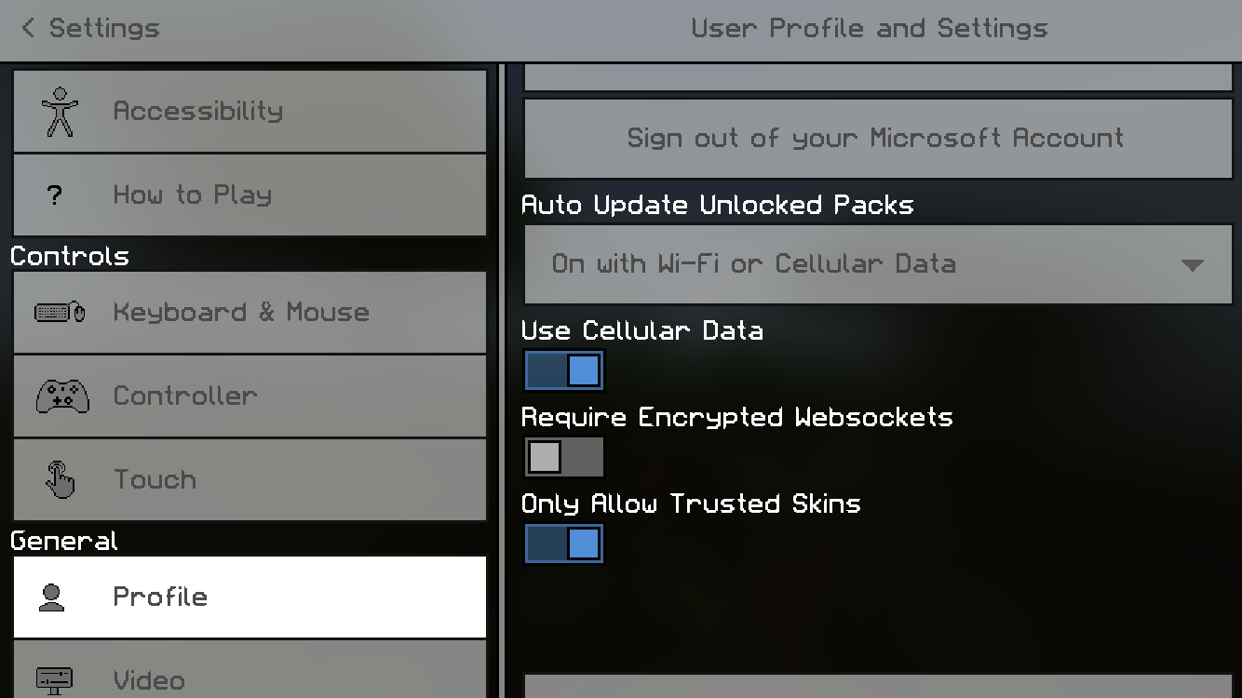Go back using the Settings label
Image resolution: width=1242 pixels, height=698 pixels.
click(103, 28)
